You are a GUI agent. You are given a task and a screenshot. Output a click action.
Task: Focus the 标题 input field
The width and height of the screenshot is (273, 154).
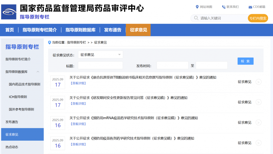click(100, 66)
